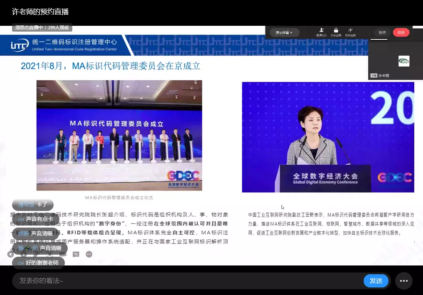Click the paragraph starting 中国工业互联网研究院
Image resolution: width=423 pixels, height=295 pixels.
tap(331, 224)
